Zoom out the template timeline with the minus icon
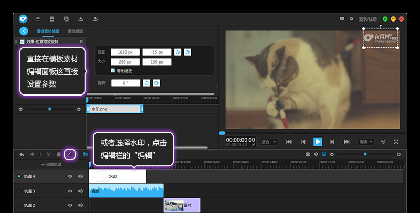This screenshot has height=221, width=420. pyautogui.click(x=20, y=109)
